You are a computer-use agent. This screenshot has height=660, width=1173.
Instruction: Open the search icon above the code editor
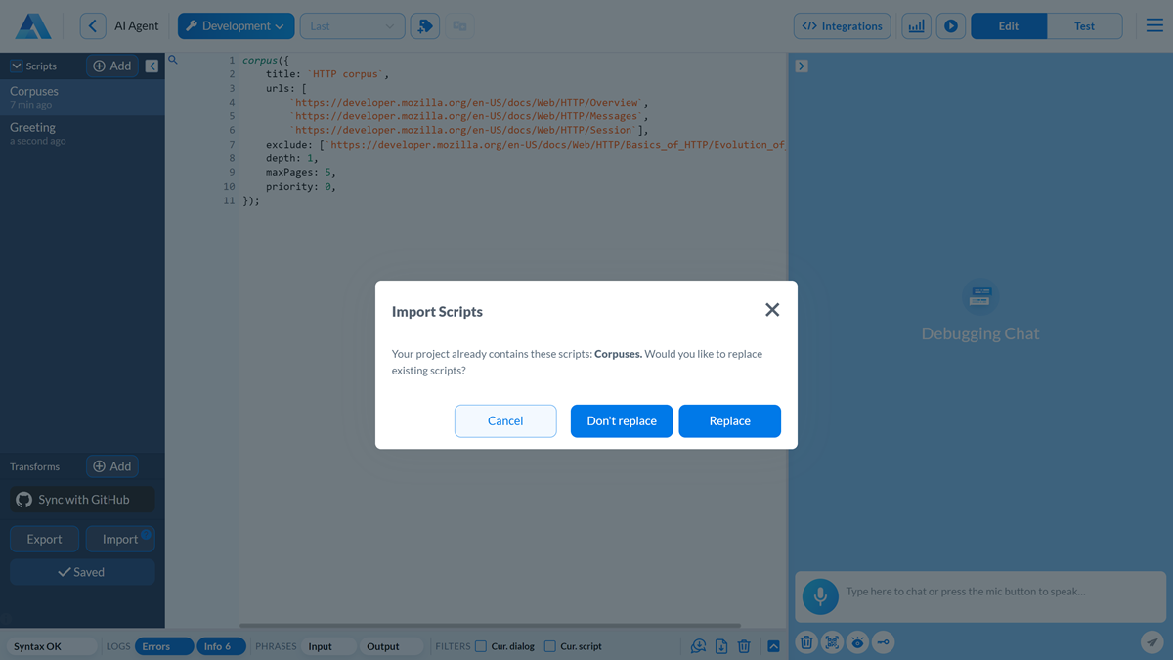[172, 60]
